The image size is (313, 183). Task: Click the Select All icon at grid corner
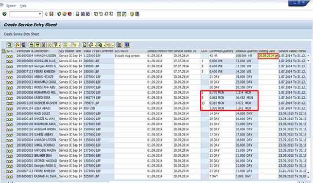click(x=3, y=51)
